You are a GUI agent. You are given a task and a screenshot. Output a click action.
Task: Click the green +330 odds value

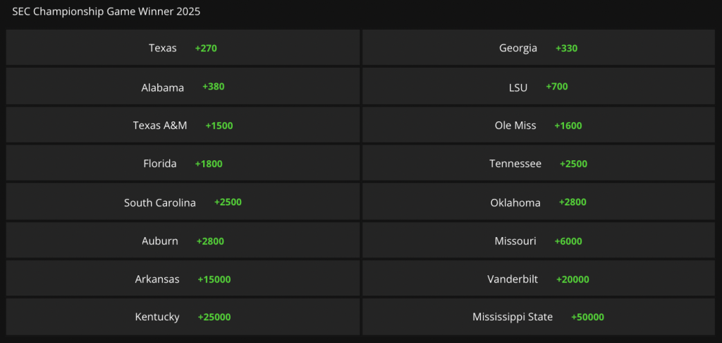pos(566,48)
